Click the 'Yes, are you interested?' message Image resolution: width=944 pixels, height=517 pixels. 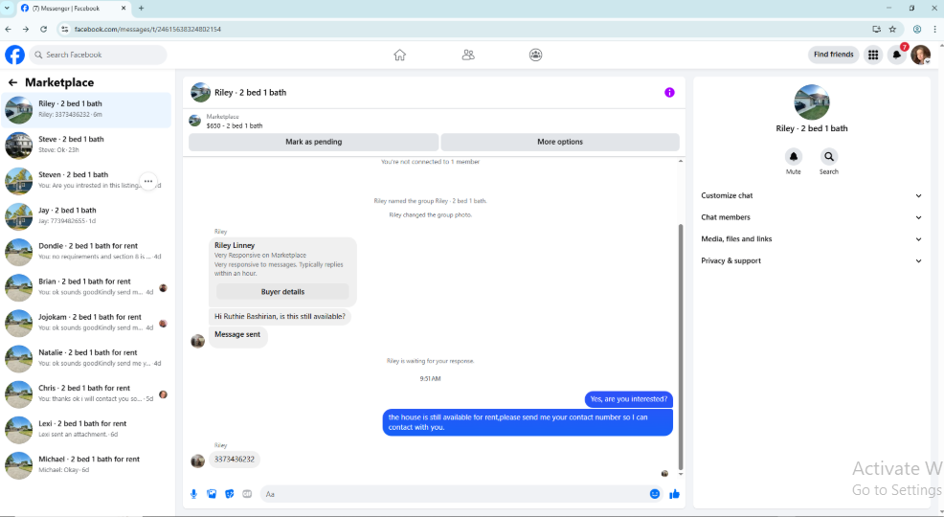[x=628, y=399]
